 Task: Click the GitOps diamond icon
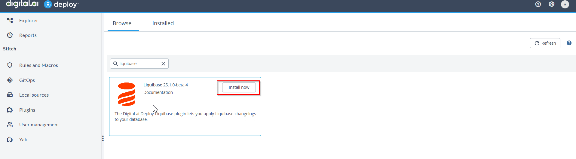point(10,80)
